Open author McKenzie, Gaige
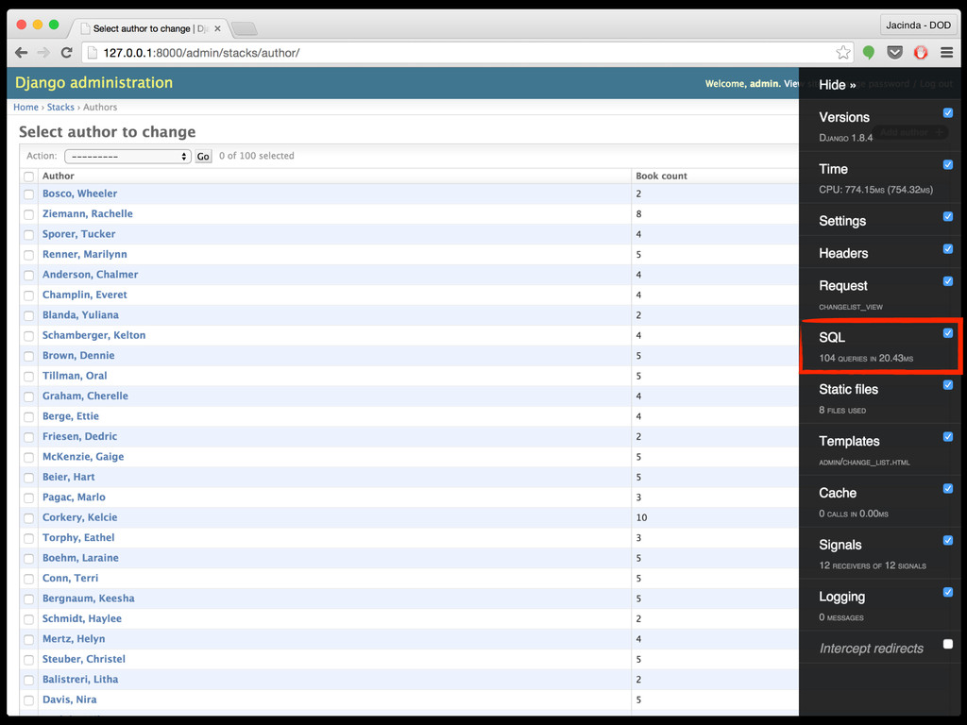967x725 pixels. click(83, 457)
